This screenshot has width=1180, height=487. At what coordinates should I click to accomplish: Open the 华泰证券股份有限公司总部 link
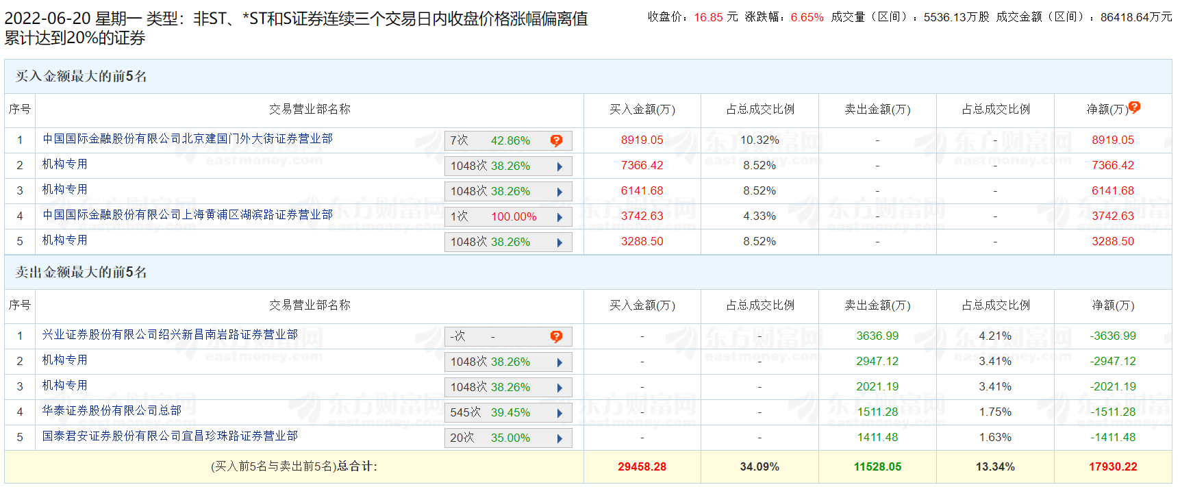(112, 410)
